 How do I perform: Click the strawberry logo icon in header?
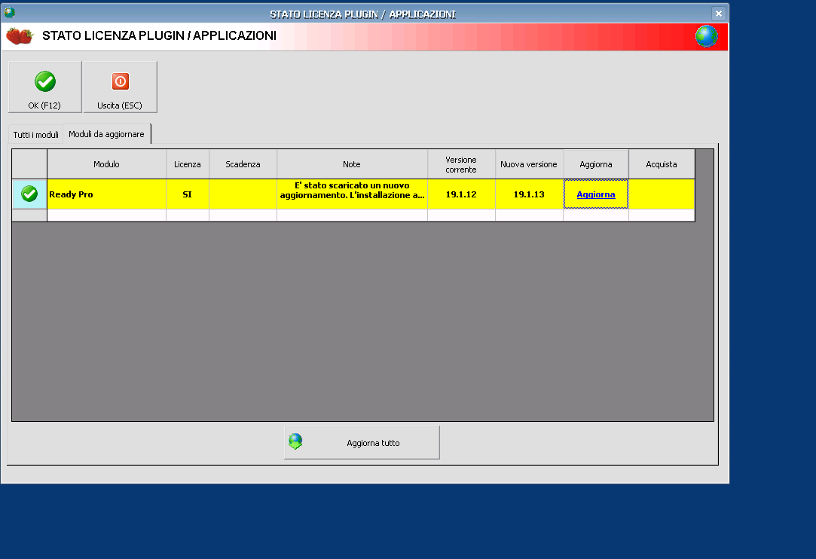tap(20, 36)
